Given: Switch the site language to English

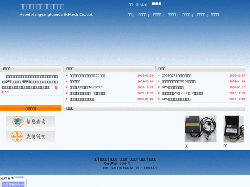Looking at the screenshot, I should [142, 4].
